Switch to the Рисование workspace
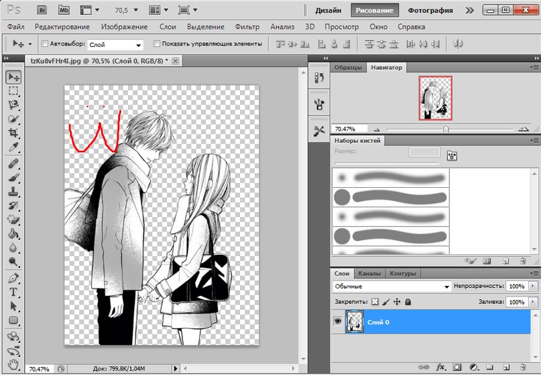The image size is (541, 375). click(374, 10)
